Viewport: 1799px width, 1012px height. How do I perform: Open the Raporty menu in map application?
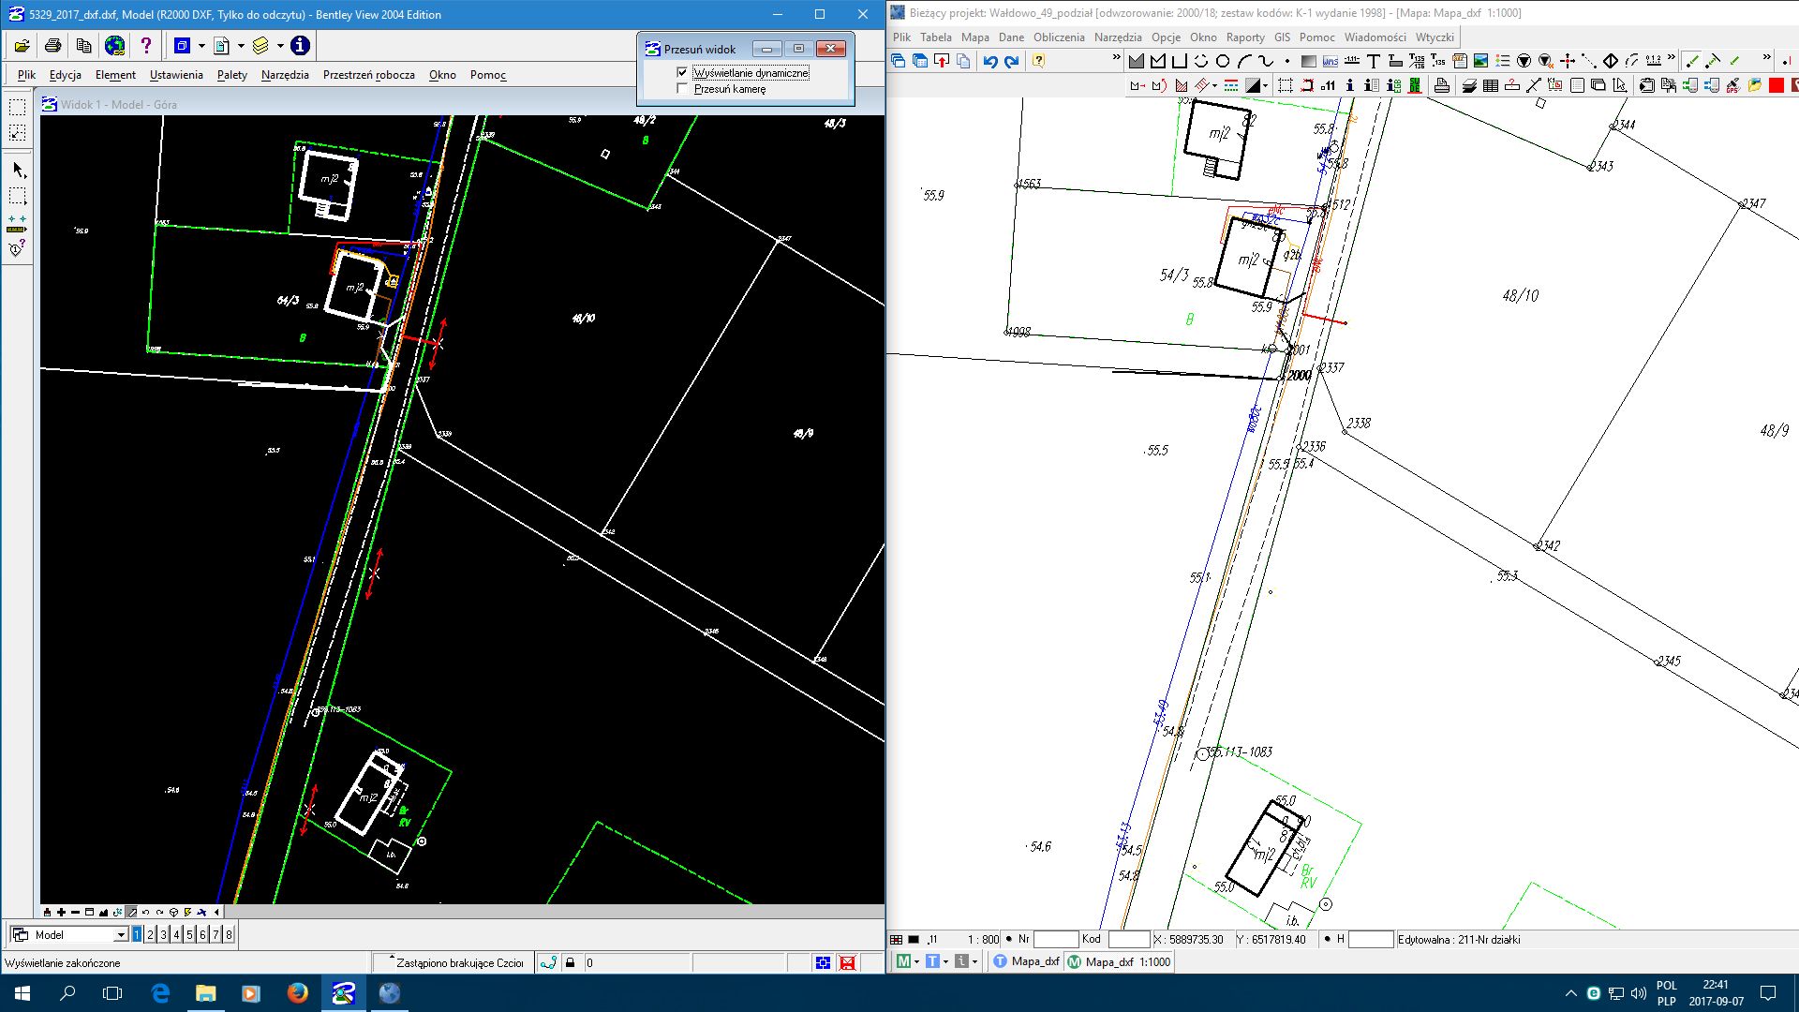pyautogui.click(x=1245, y=37)
